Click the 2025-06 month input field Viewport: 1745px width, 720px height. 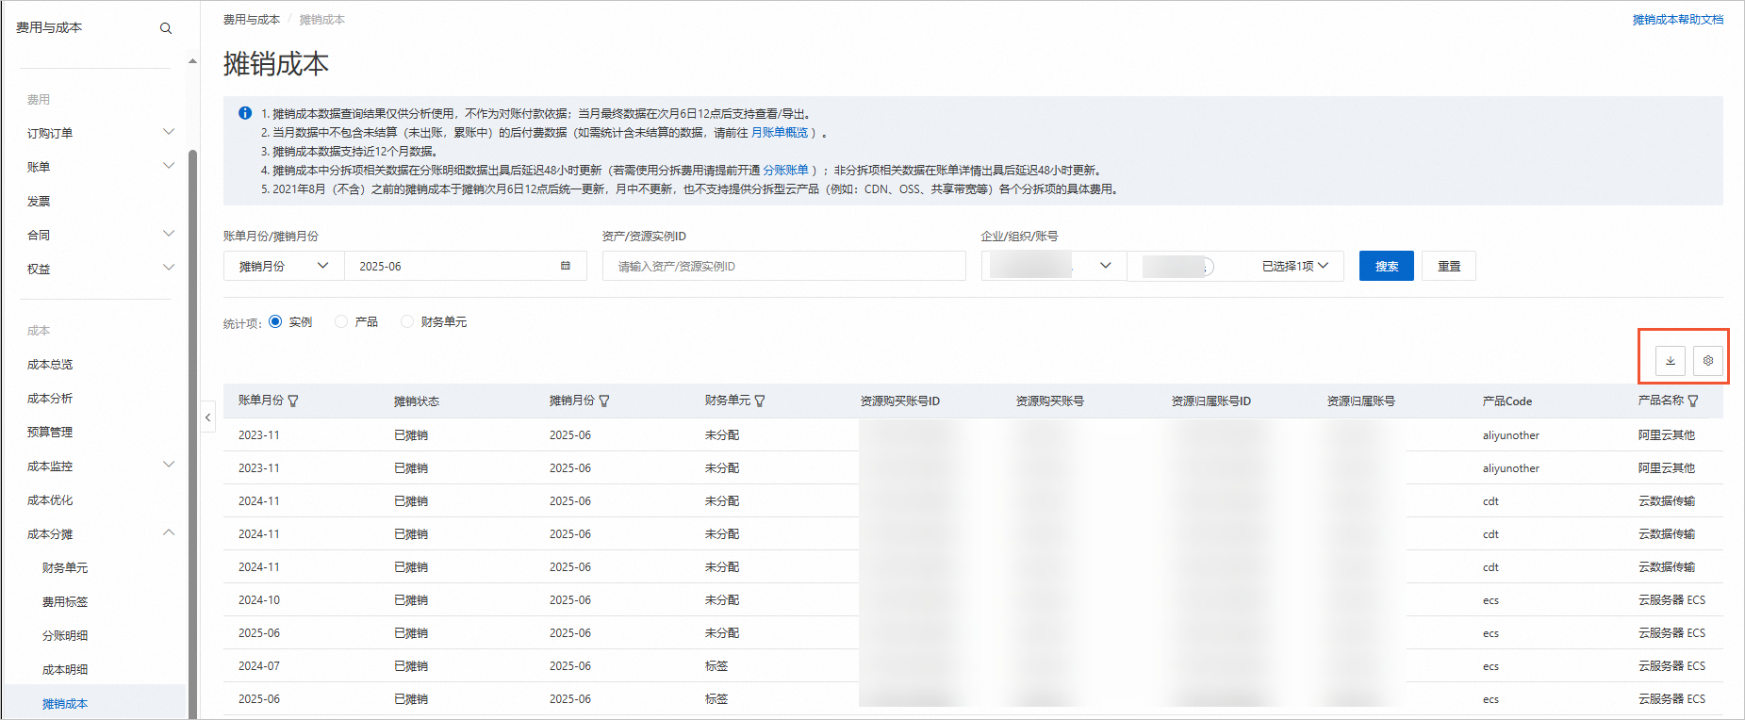pos(466,266)
